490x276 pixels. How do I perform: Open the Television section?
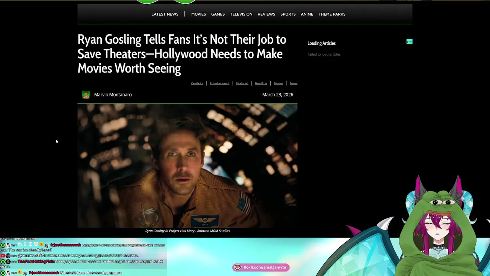coord(241,14)
